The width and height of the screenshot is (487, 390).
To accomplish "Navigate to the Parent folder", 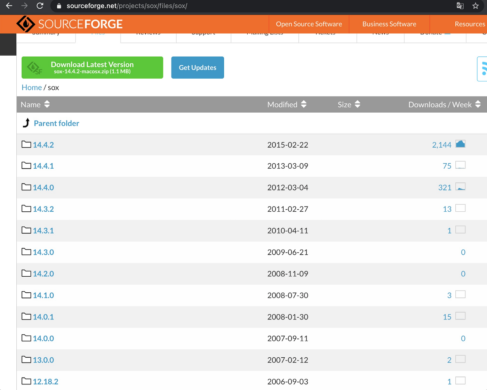I will click(x=56, y=123).
